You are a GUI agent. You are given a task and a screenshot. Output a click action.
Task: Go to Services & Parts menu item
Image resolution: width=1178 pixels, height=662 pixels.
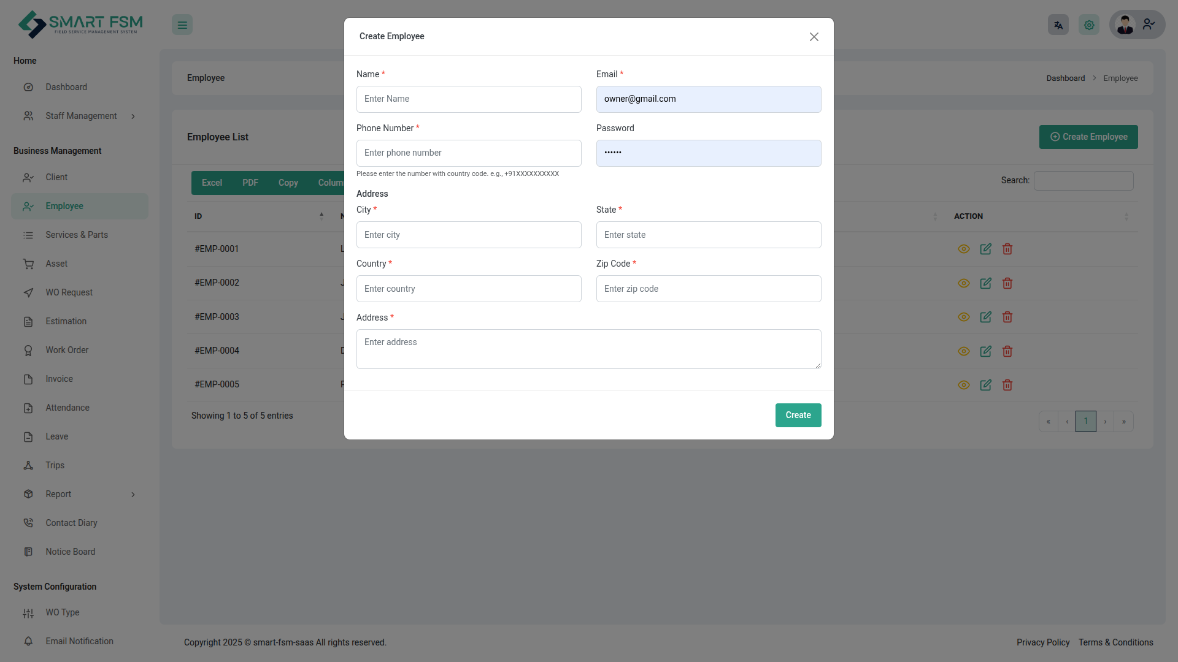[x=77, y=235]
